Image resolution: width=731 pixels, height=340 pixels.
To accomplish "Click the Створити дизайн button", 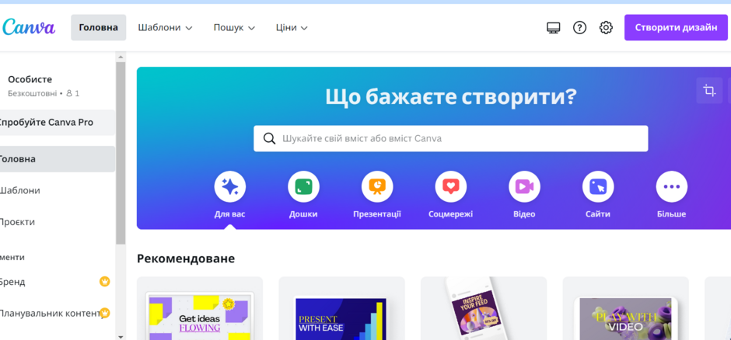I will [x=676, y=27].
